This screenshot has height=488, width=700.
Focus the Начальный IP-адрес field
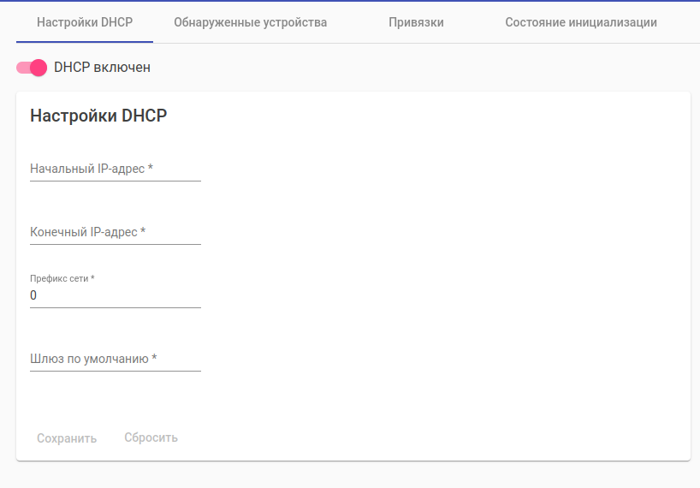tap(116, 169)
